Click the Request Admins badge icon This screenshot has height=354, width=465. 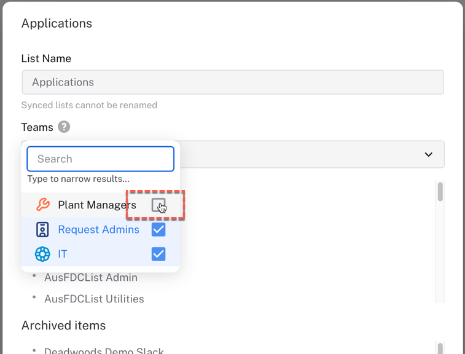point(42,230)
